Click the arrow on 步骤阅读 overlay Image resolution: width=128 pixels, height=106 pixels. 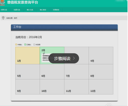(x=74, y=58)
